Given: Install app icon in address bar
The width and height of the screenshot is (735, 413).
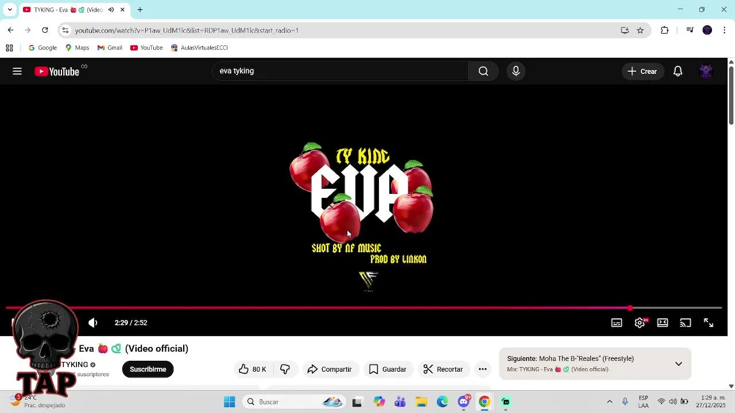Looking at the screenshot, I should coord(625,30).
